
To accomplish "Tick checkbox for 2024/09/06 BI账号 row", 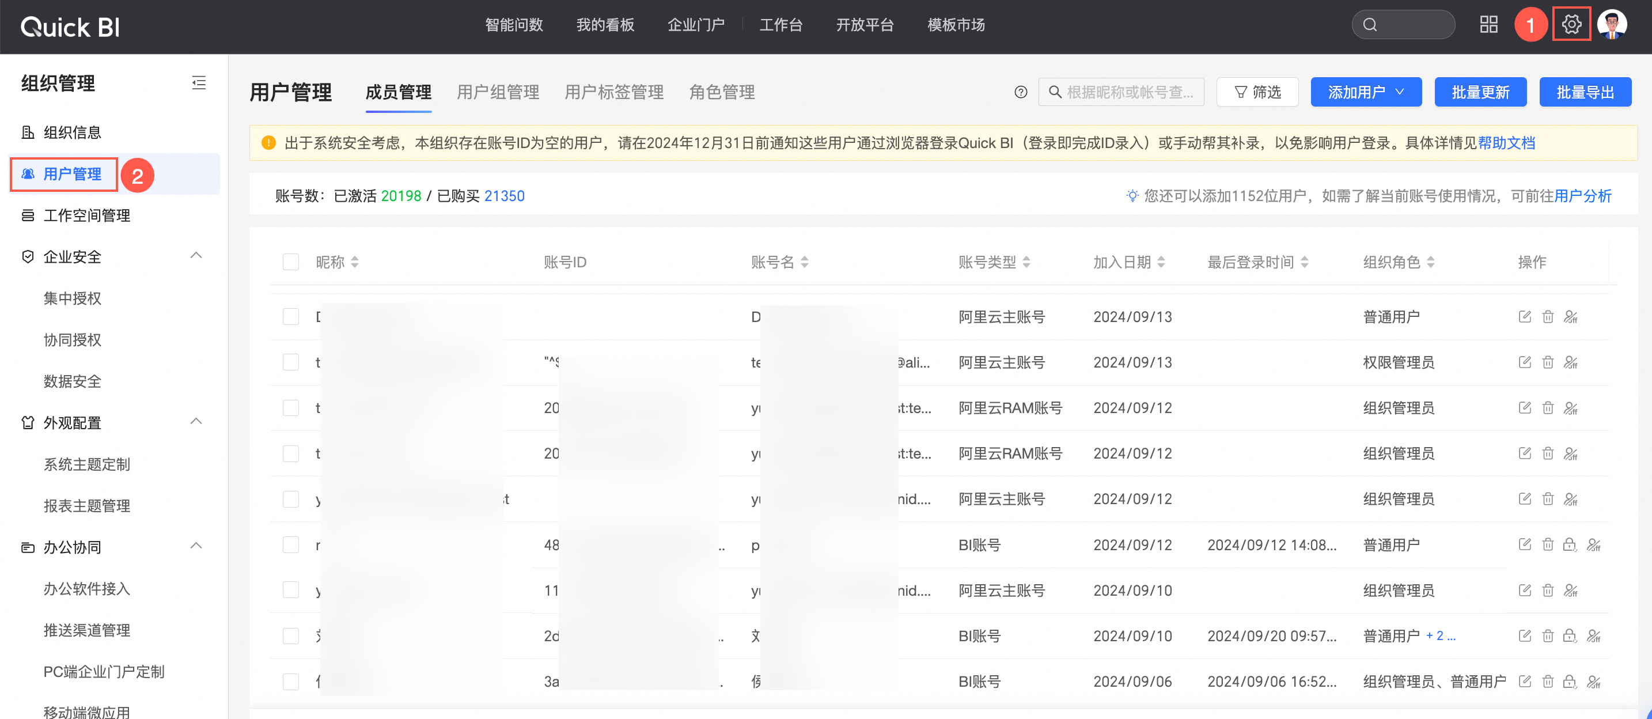I will tap(291, 681).
